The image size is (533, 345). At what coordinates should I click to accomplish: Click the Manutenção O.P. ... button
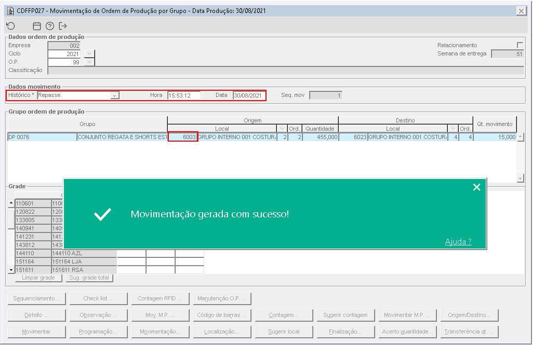tap(222, 298)
